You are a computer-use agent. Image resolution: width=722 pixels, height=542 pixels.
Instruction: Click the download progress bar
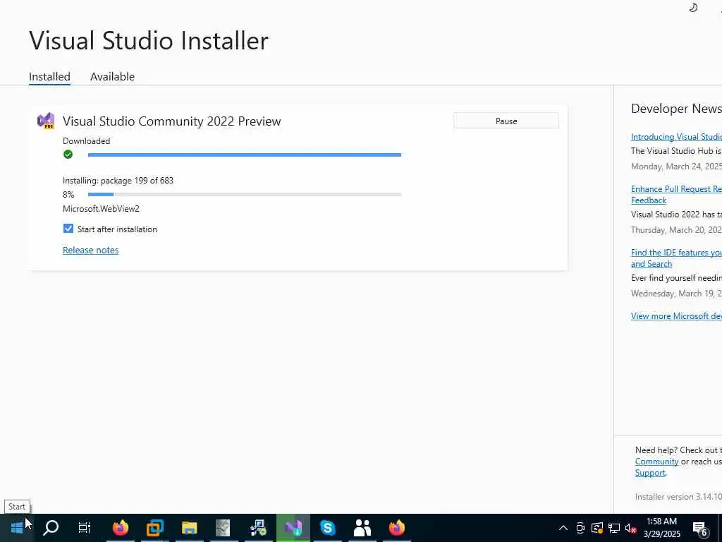[x=245, y=155]
